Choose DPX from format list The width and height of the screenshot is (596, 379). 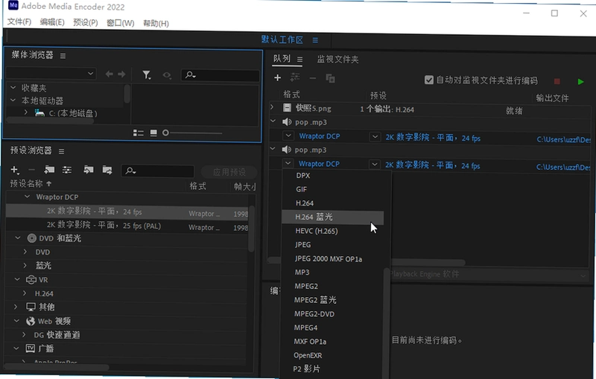point(303,176)
